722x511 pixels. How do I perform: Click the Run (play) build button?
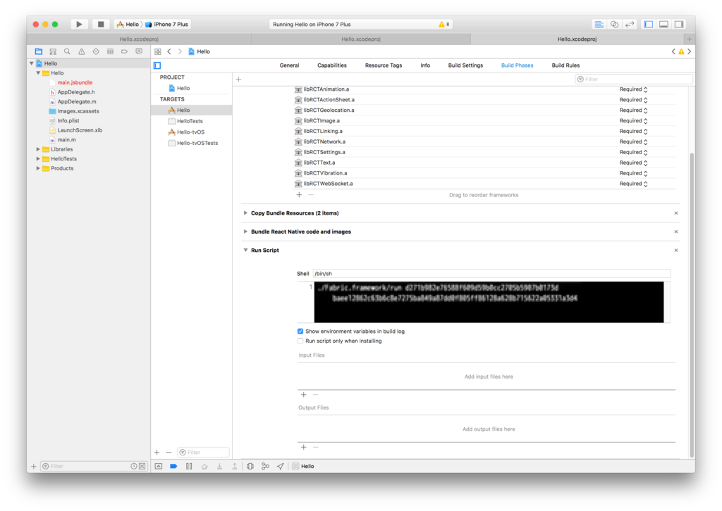(79, 25)
